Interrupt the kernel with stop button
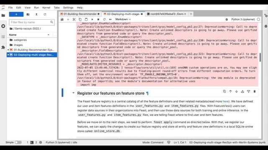The width and height of the screenshot is (268, 150). (98, 20)
